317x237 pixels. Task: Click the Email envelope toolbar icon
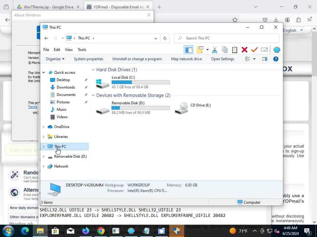pos(264,50)
